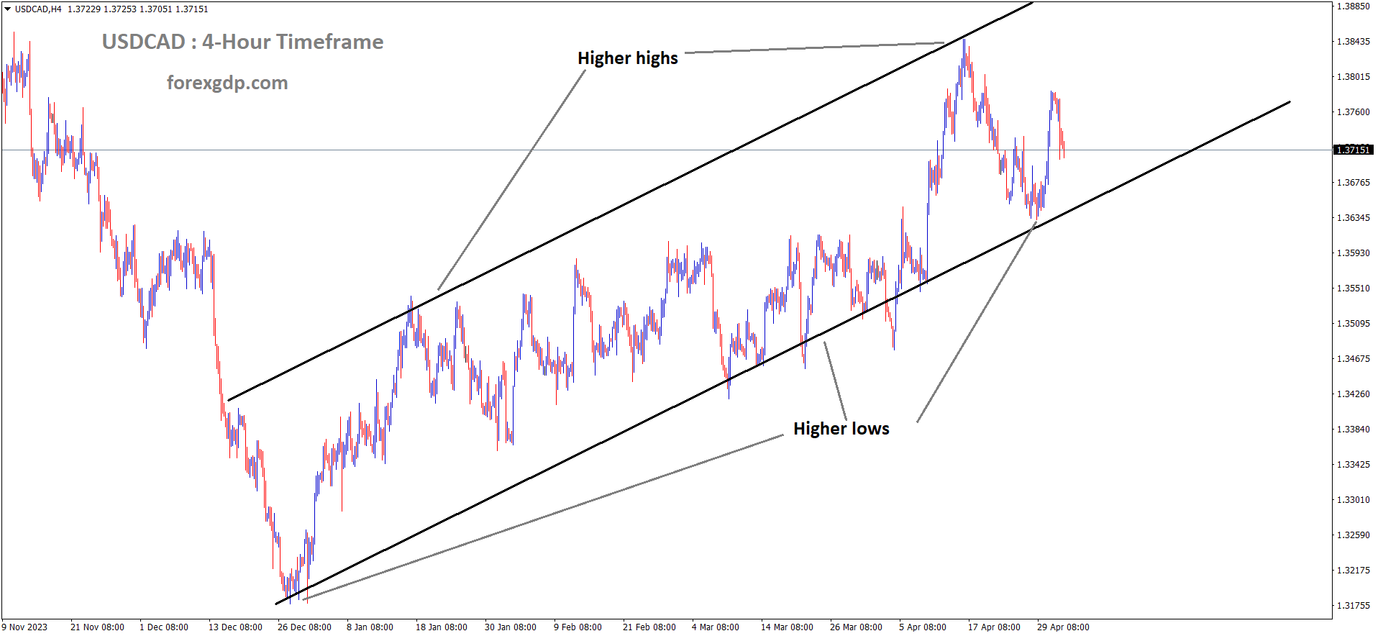Click the small triangle beside USDCAD,H4

(x=8, y=9)
